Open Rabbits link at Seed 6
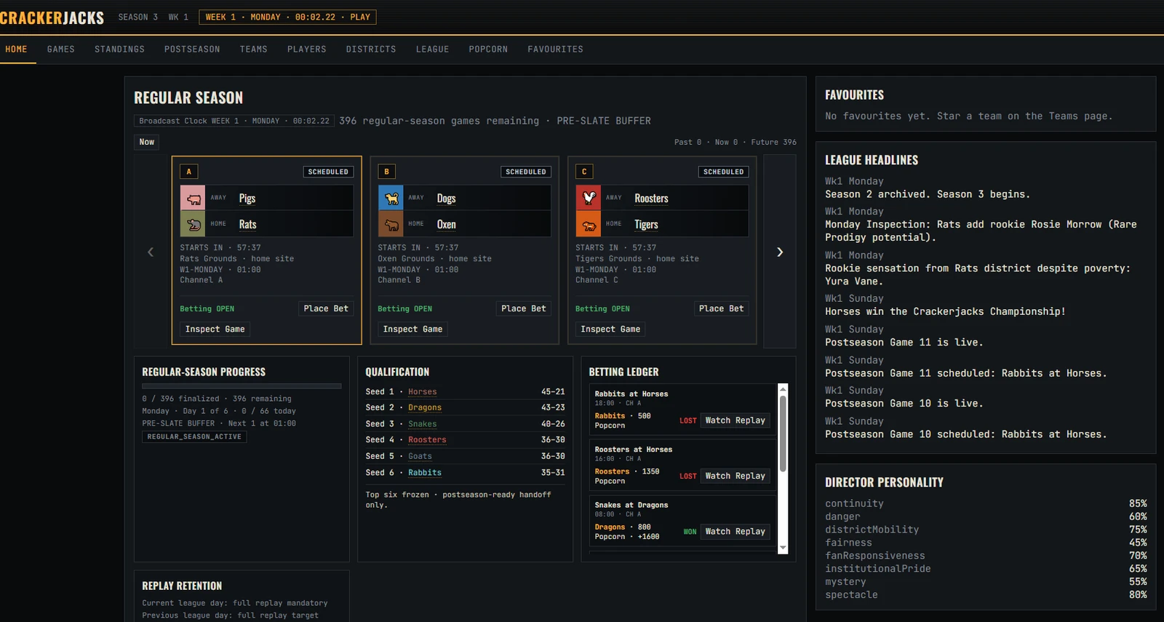This screenshot has width=1164, height=622. [x=425, y=473]
